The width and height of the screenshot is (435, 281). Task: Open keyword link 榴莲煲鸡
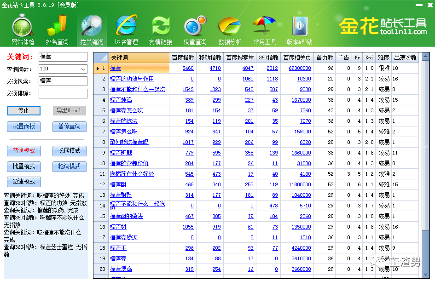coord(121,269)
